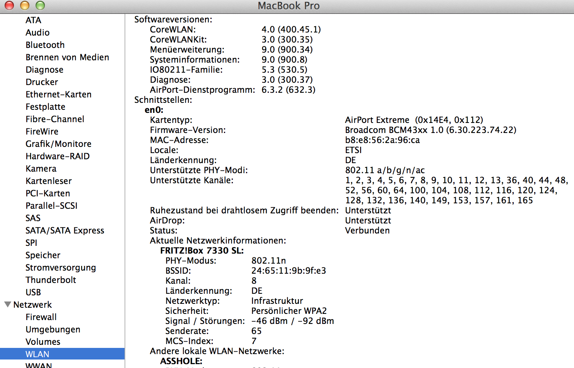Zoom window with green button
The image size is (574, 368).
[40, 5]
